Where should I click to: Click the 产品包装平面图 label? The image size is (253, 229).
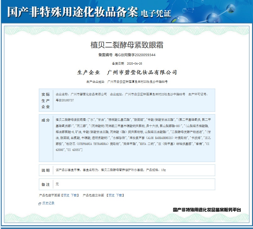(x=50, y=195)
